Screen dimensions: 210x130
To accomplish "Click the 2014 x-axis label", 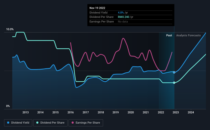I will [x=40, y=112].
